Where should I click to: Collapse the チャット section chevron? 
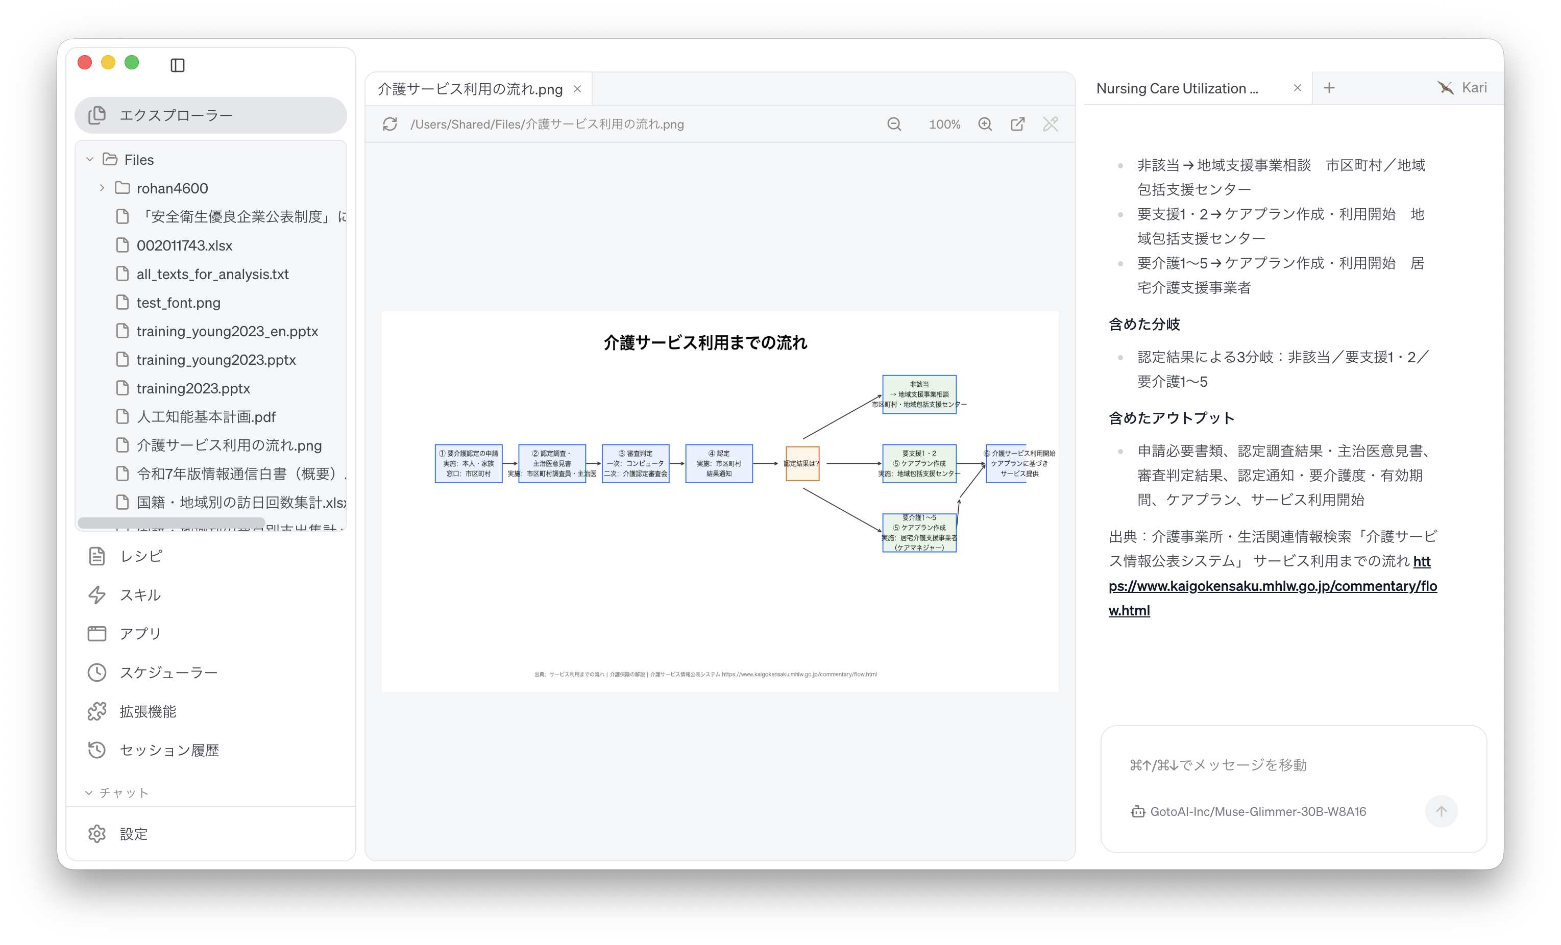(x=89, y=792)
